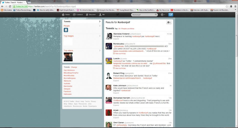Filter tweets by All
This screenshot has width=238, height=128.
click(119, 29)
